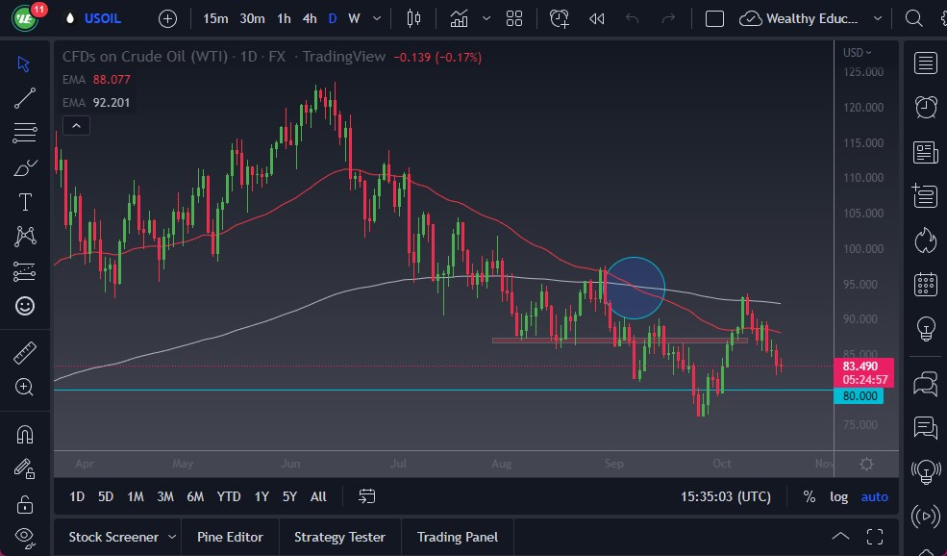This screenshot has width=947, height=556.
Task: Open the private messages panel
Action: [925, 427]
